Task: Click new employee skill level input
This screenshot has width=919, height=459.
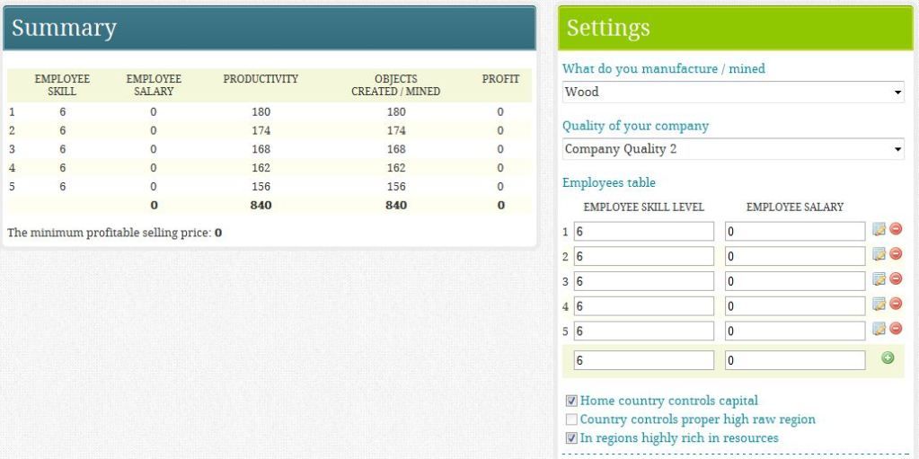Action: (x=643, y=360)
